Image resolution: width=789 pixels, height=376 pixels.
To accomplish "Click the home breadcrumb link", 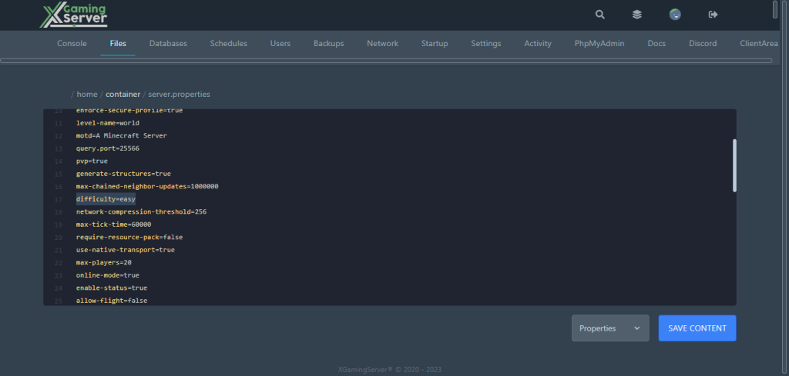I will pos(87,95).
